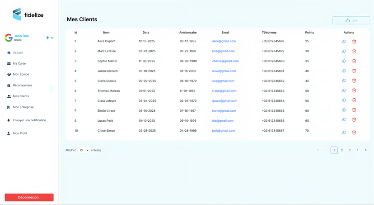The height and width of the screenshot is (205, 374).
Task: Click the Anniversaire column header
Action: pyautogui.click(x=188, y=33)
